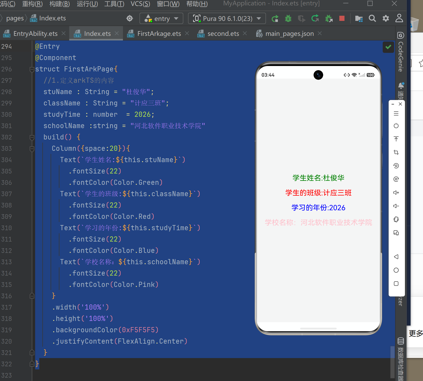Collapse the struct FirstArkPage fold marker
This screenshot has width=423, height=381.
(32, 69)
